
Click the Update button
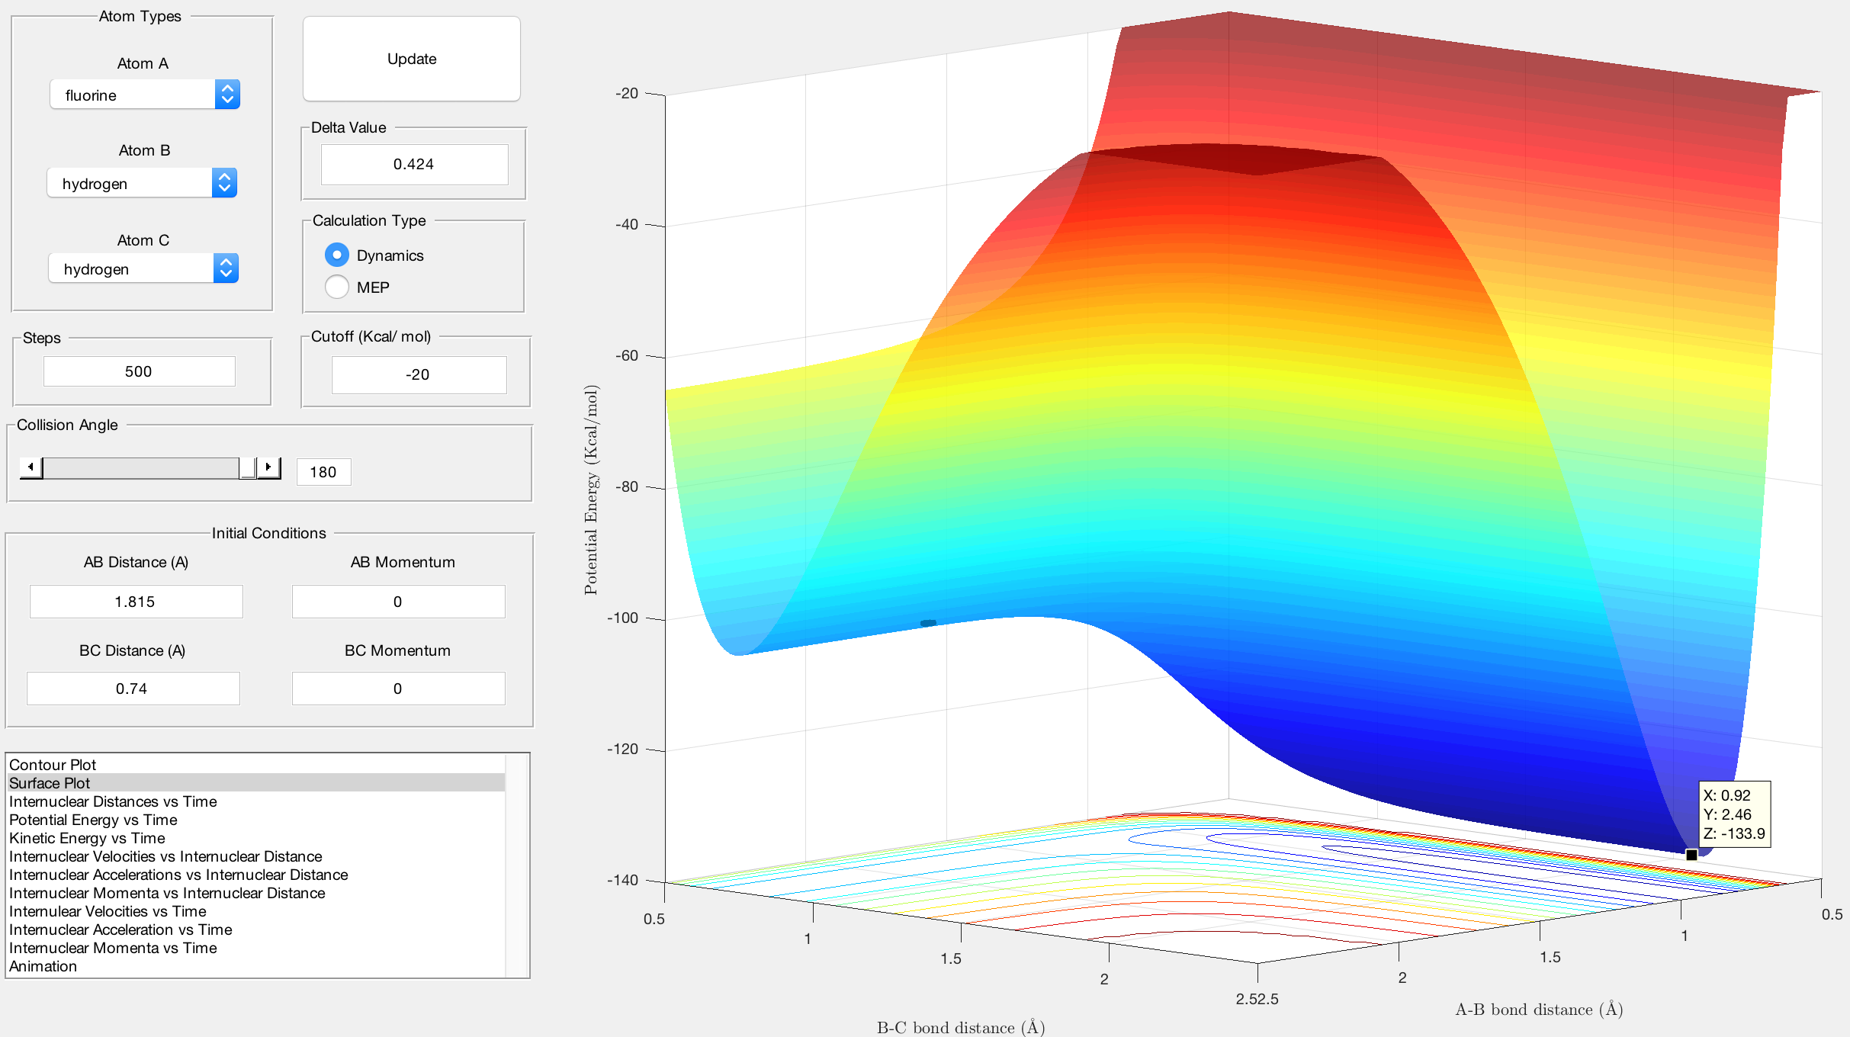point(412,59)
